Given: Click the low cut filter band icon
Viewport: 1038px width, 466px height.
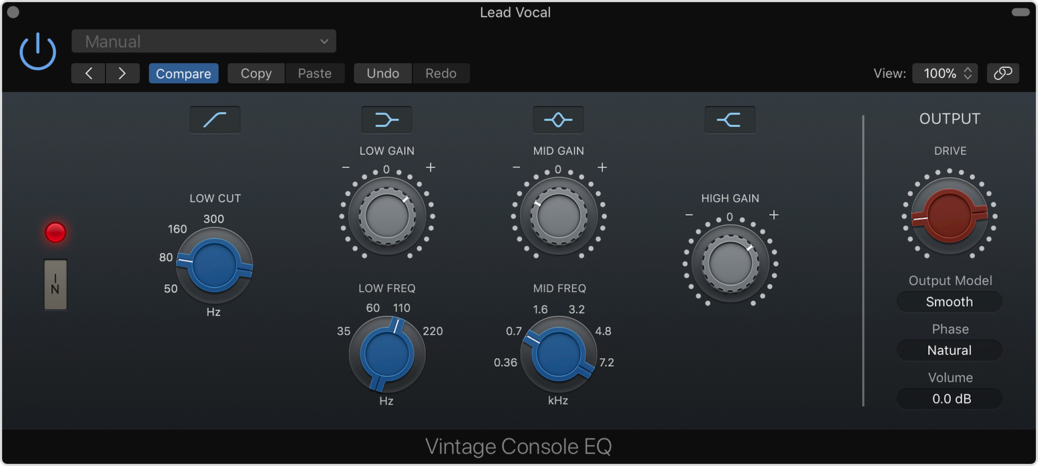Looking at the screenshot, I should (215, 120).
